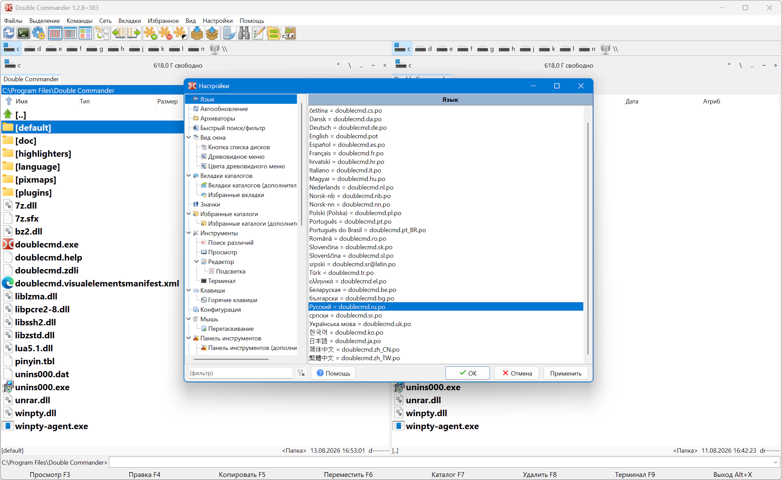Select drive g in left panel

point(95,49)
